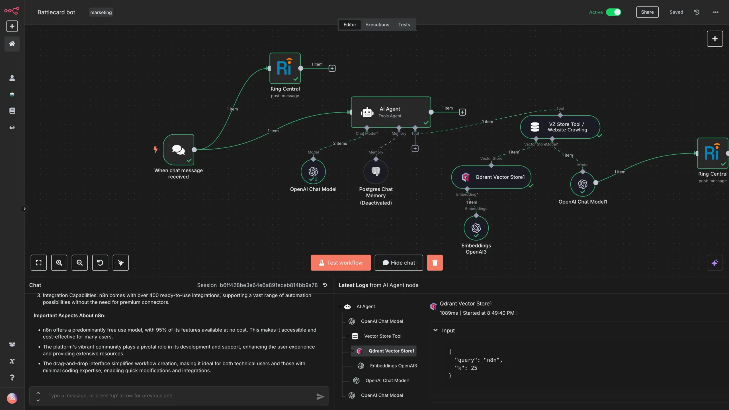Select Embeddings OpenAI3 in the logs tree
Viewport: 729px width, 410px height.
pos(393,366)
